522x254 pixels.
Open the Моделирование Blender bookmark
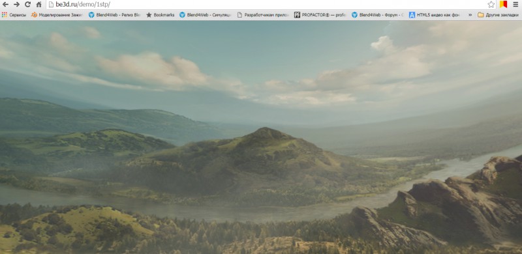57,15
